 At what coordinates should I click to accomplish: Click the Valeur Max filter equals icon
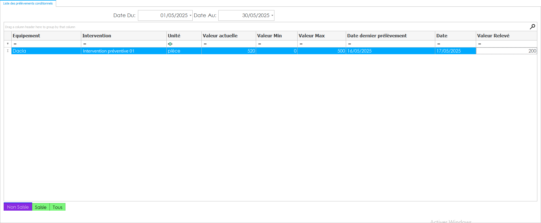[301, 44]
